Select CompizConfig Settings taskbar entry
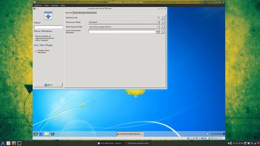This screenshot has width=260, height=146. pyautogui.click(x=130, y=134)
